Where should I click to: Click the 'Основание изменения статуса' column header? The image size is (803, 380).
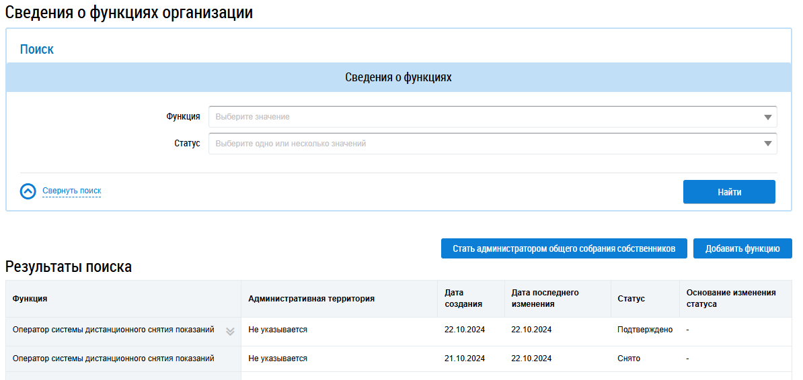point(731,299)
